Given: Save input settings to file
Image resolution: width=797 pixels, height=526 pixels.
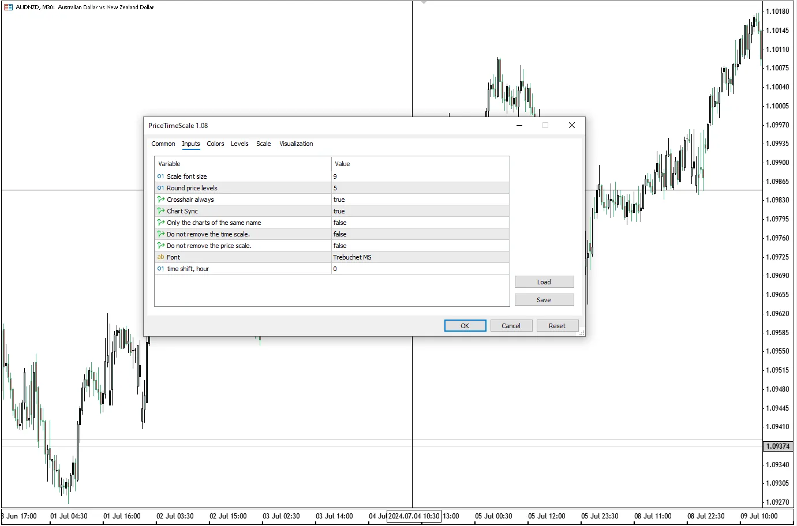Looking at the screenshot, I should pyautogui.click(x=544, y=300).
